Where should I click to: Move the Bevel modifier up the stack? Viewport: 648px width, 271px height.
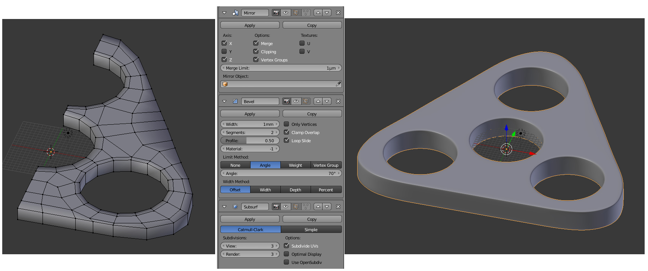[x=318, y=101]
